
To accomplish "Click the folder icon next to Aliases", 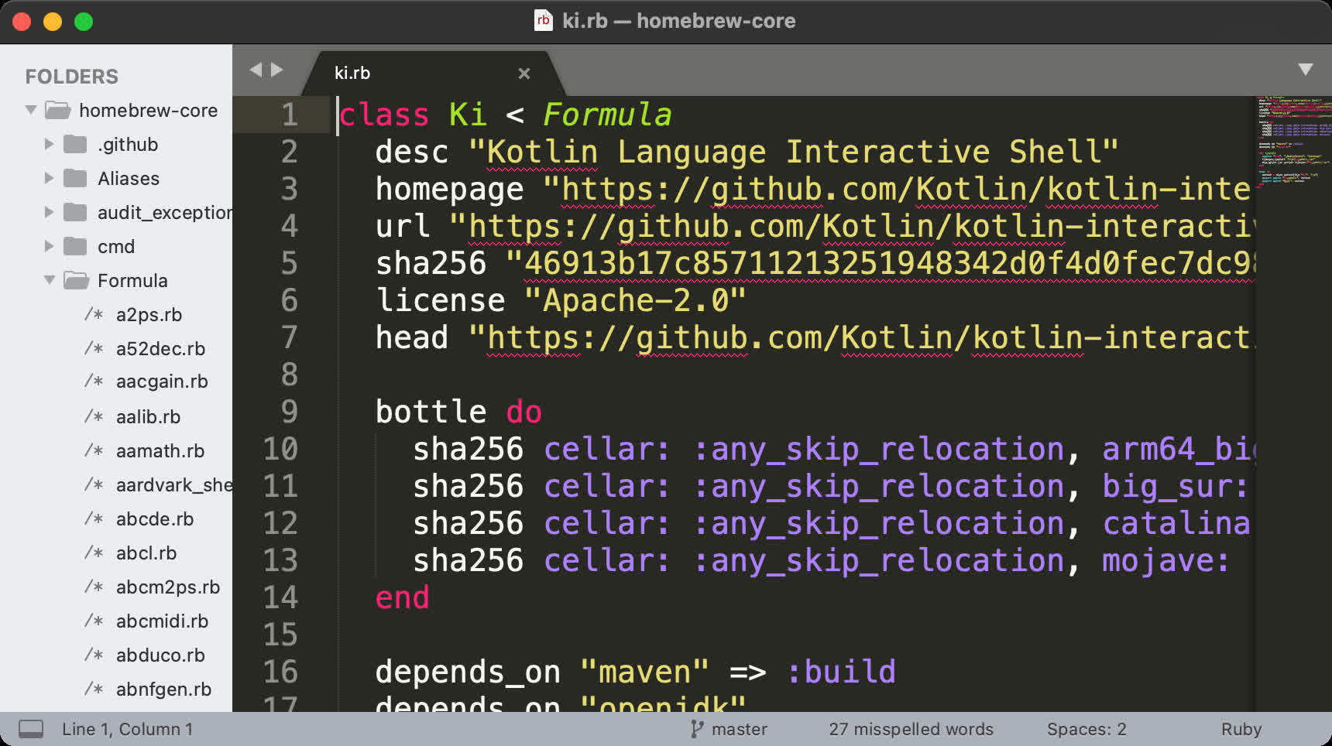I will pyautogui.click(x=75, y=178).
